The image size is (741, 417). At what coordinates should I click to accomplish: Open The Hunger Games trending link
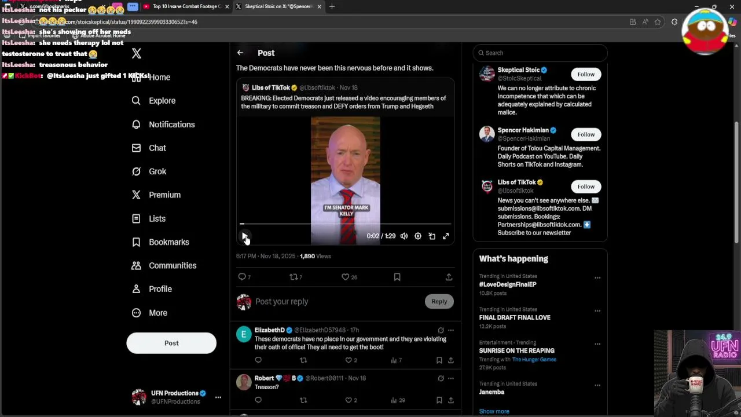click(x=534, y=360)
